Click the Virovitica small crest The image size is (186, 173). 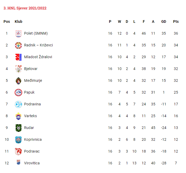click(x=18, y=162)
